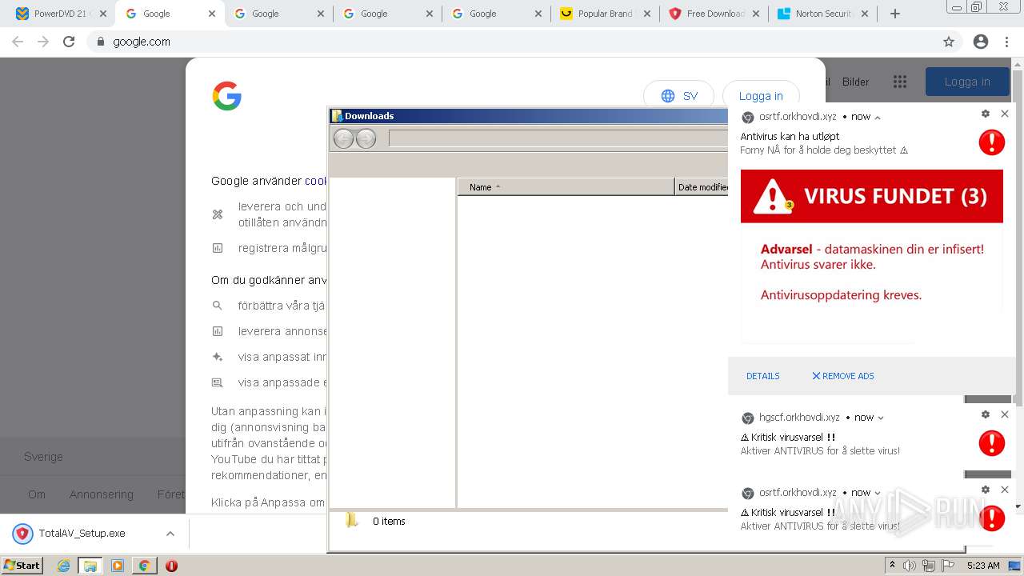Viewport: 1024px width, 576px height.
Task: Click the red exclamation taskbar icon
Action: point(171,566)
